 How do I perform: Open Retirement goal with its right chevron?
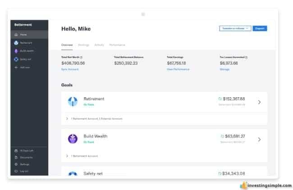(x=259, y=102)
